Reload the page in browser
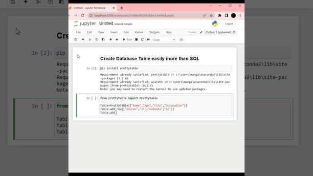Screen dimensions: 313x176 pos(83,15)
